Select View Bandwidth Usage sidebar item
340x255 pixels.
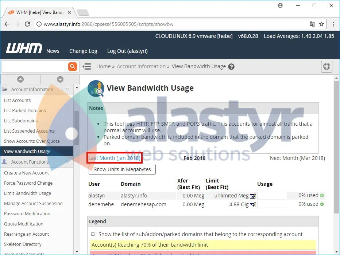pyautogui.click(x=37, y=151)
